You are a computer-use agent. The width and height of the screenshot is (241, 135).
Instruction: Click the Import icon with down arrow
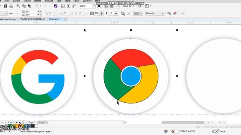[63, 6]
